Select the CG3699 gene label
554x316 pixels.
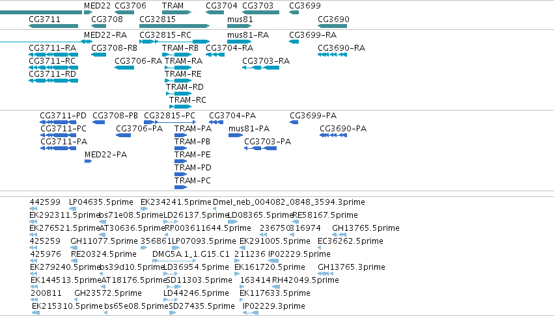coord(305,6)
